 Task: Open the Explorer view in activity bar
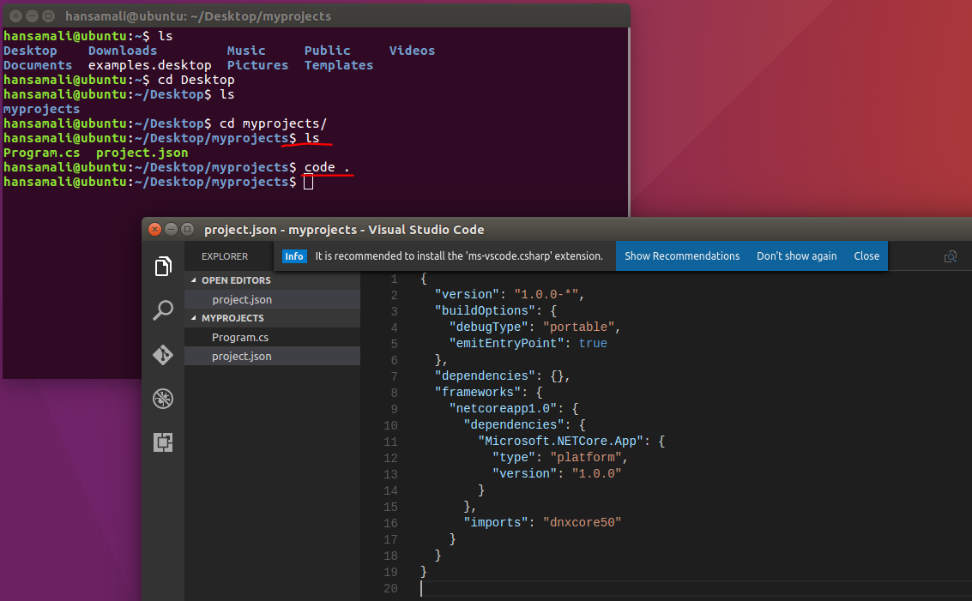click(163, 267)
